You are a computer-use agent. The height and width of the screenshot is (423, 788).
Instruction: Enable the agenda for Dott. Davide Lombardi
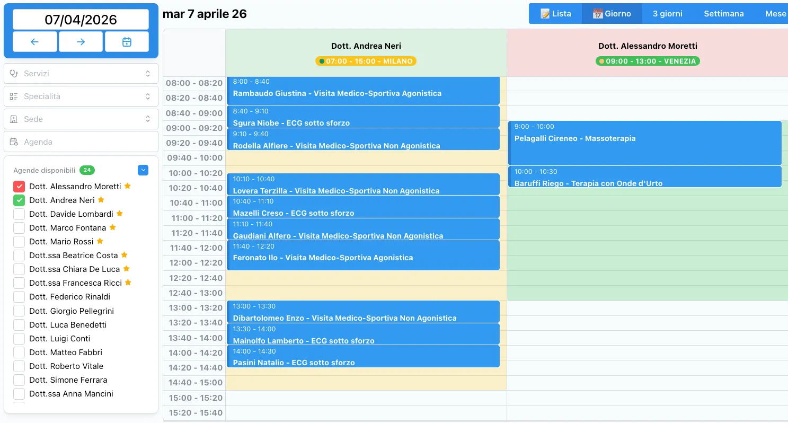click(x=19, y=214)
